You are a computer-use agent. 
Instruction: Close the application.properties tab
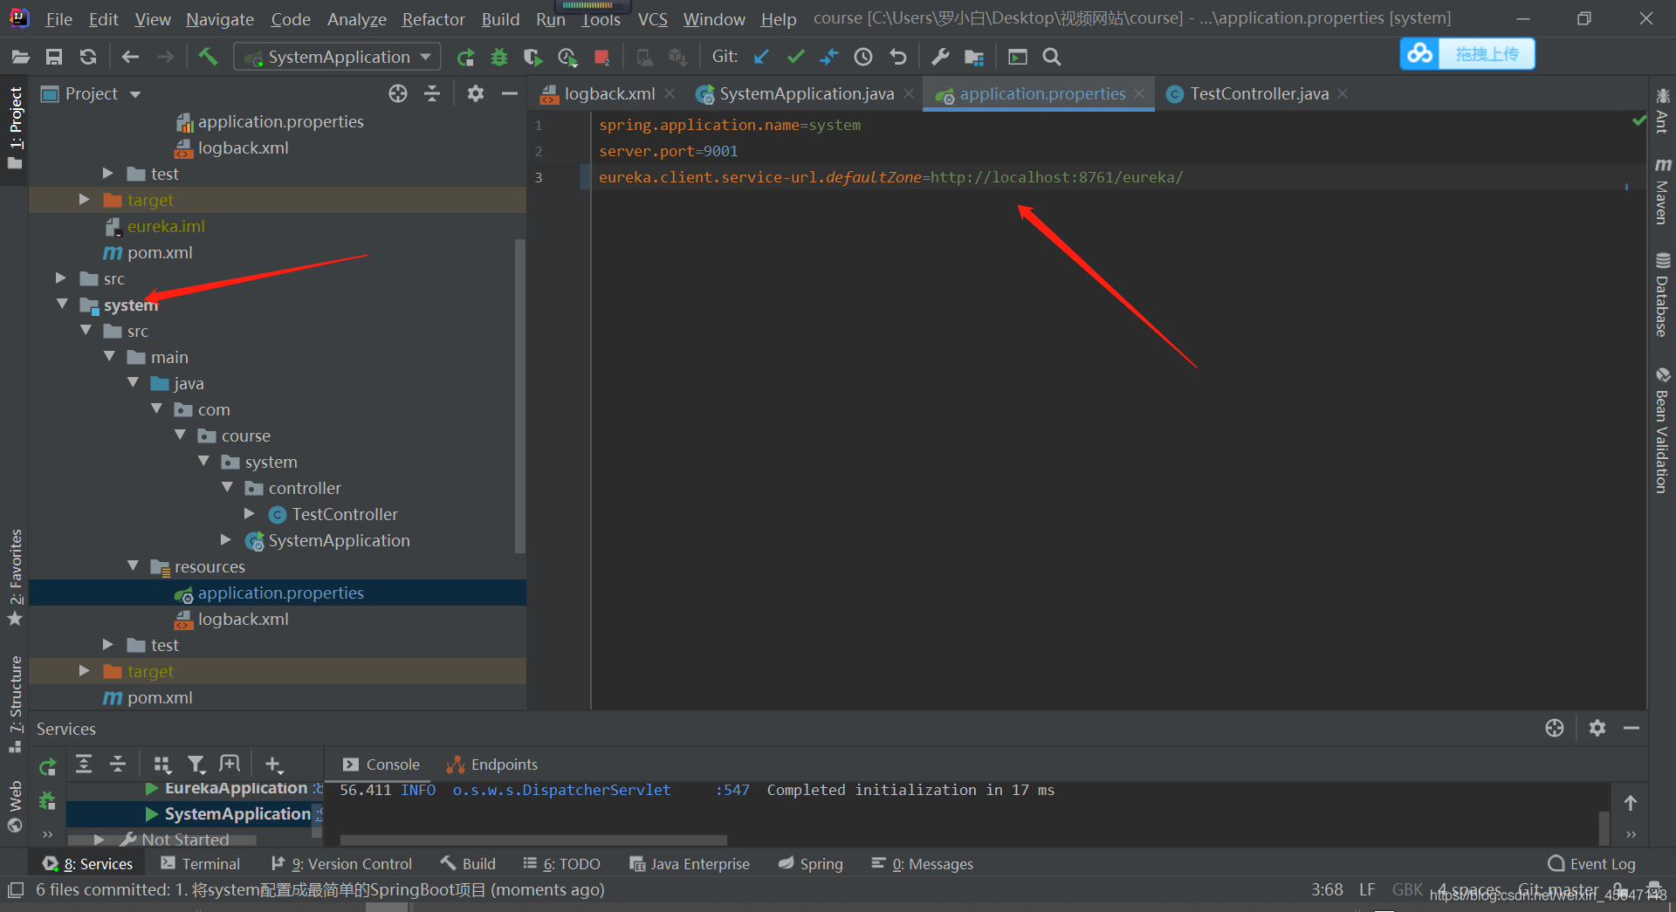1139,93
